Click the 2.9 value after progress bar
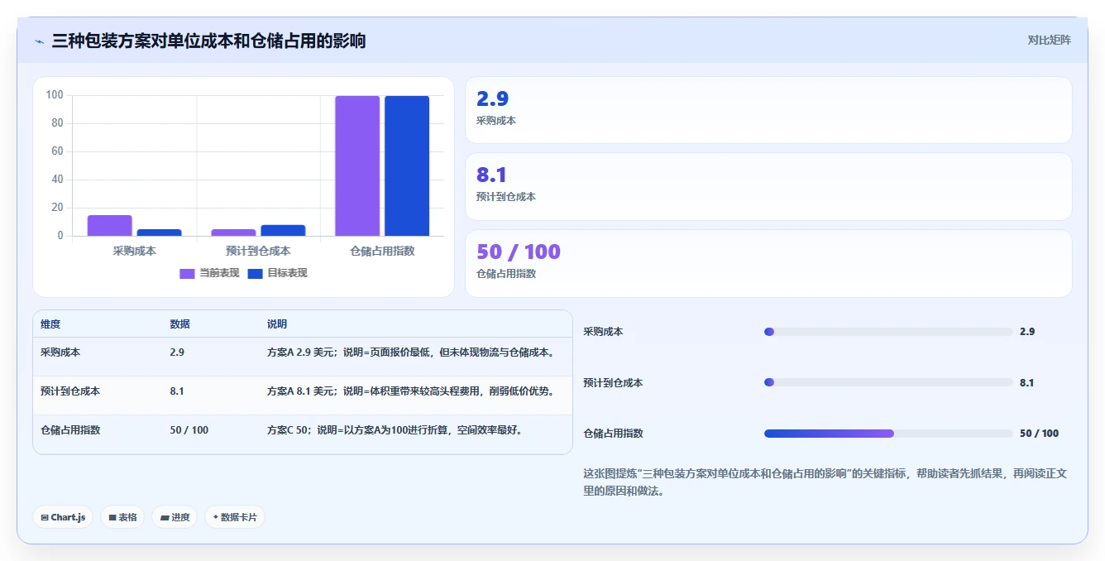1105x561 pixels. coord(1027,332)
